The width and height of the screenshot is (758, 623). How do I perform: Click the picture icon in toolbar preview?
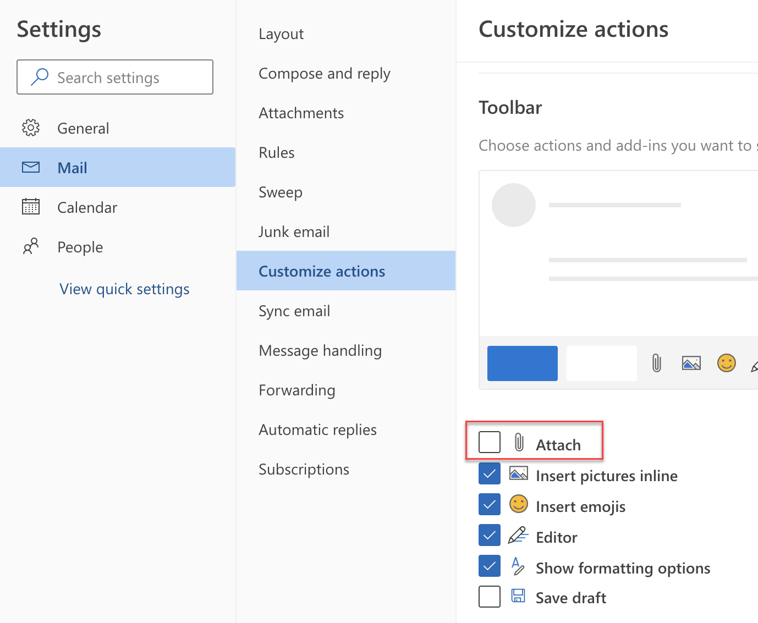tap(691, 363)
